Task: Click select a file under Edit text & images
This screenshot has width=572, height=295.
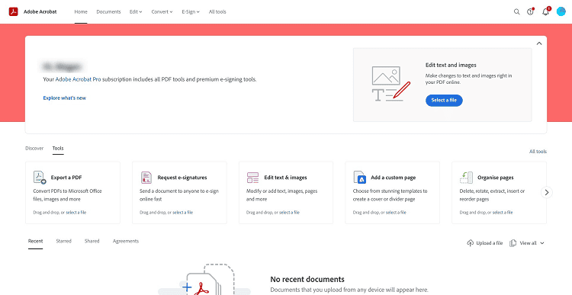Action: point(289,212)
